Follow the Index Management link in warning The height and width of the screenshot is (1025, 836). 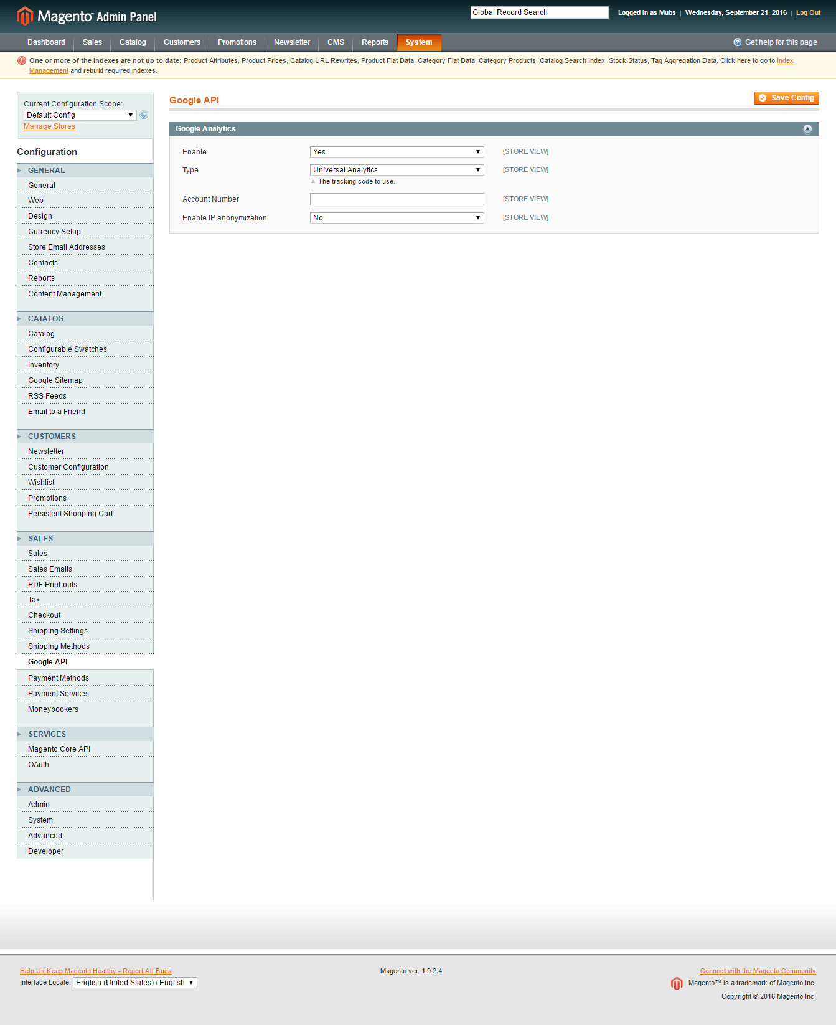(785, 61)
